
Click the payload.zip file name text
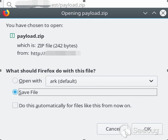31,36
